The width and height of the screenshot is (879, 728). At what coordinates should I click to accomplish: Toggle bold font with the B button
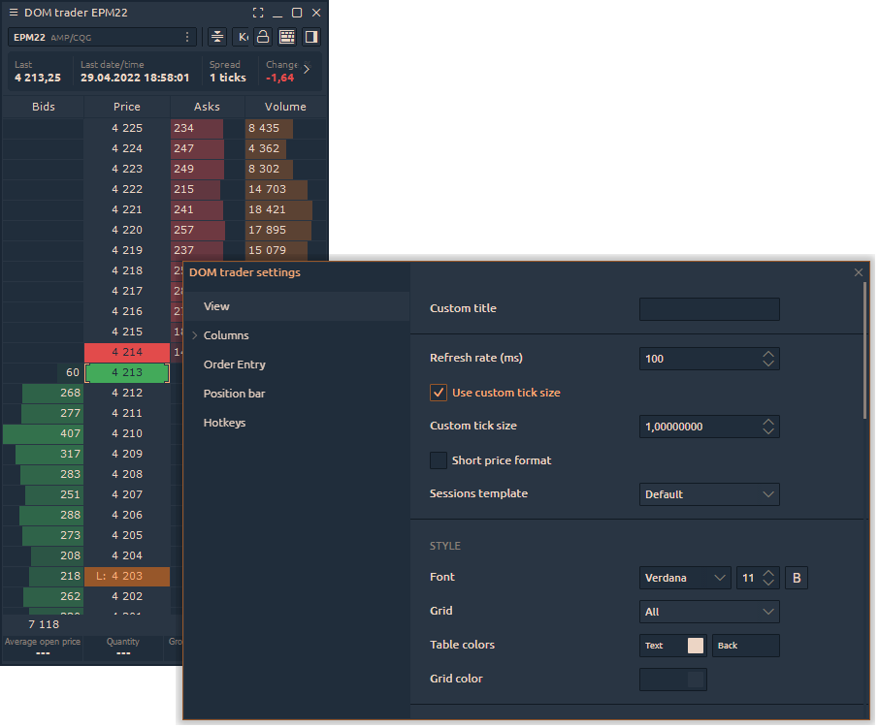click(796, 578)
